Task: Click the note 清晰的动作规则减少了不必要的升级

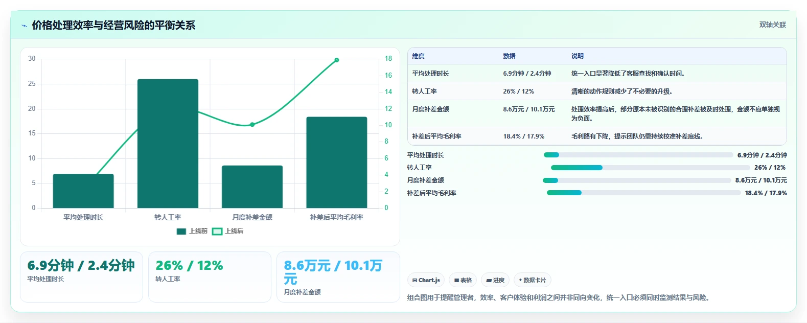Action: pos(621,91)
